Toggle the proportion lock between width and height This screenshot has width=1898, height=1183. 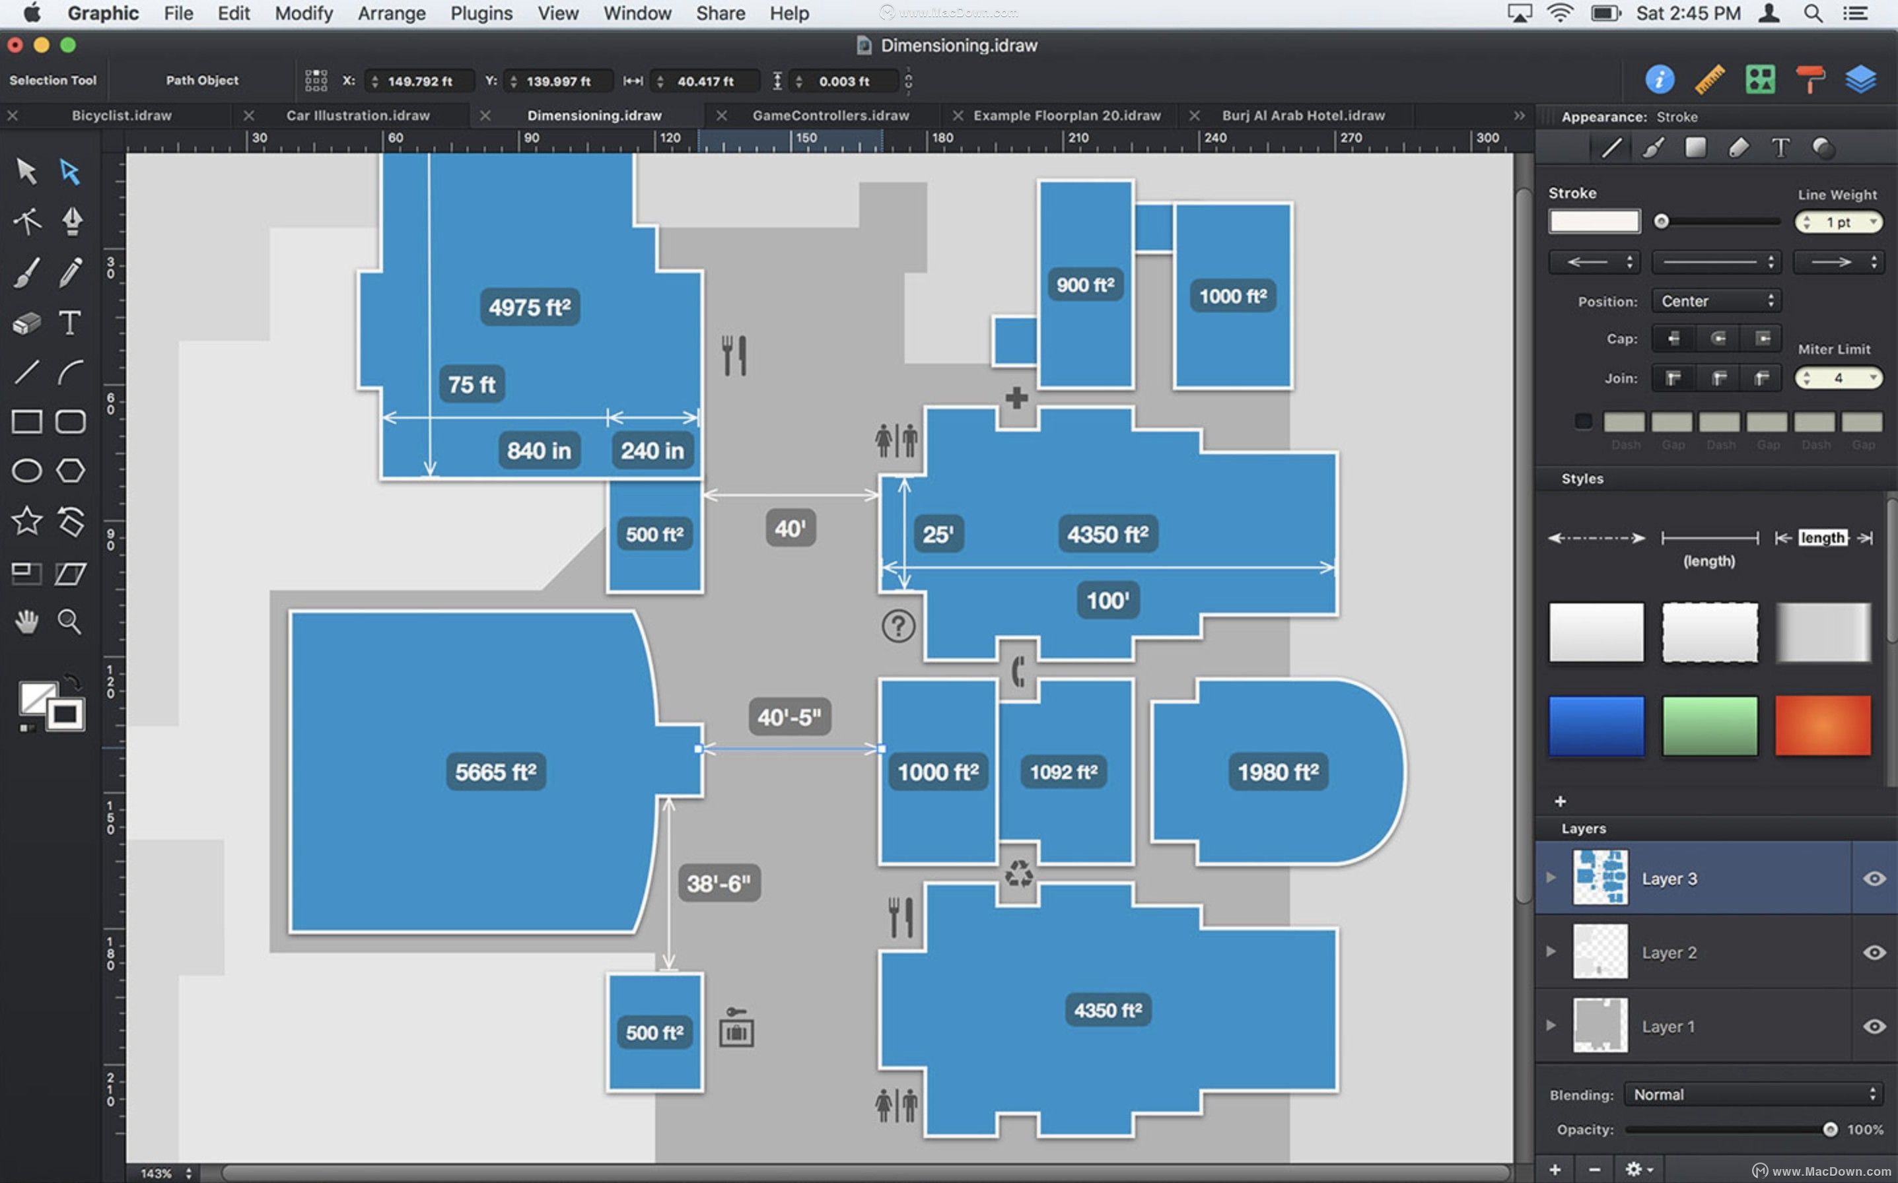908,81
